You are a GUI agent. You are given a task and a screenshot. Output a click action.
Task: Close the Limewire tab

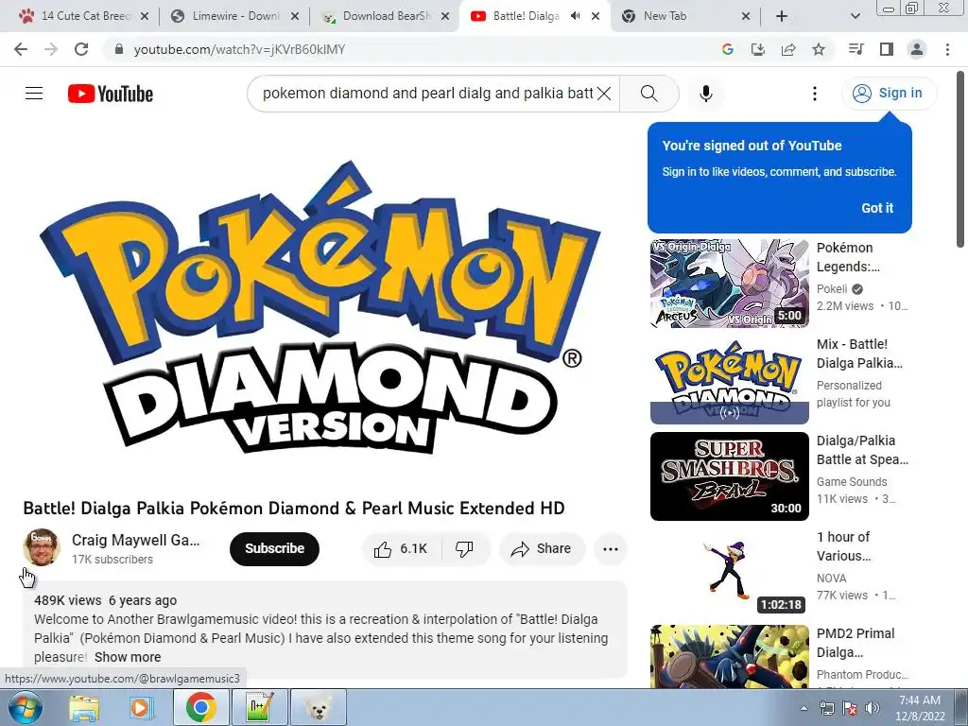pyautogui.click(x=295, y=17)
